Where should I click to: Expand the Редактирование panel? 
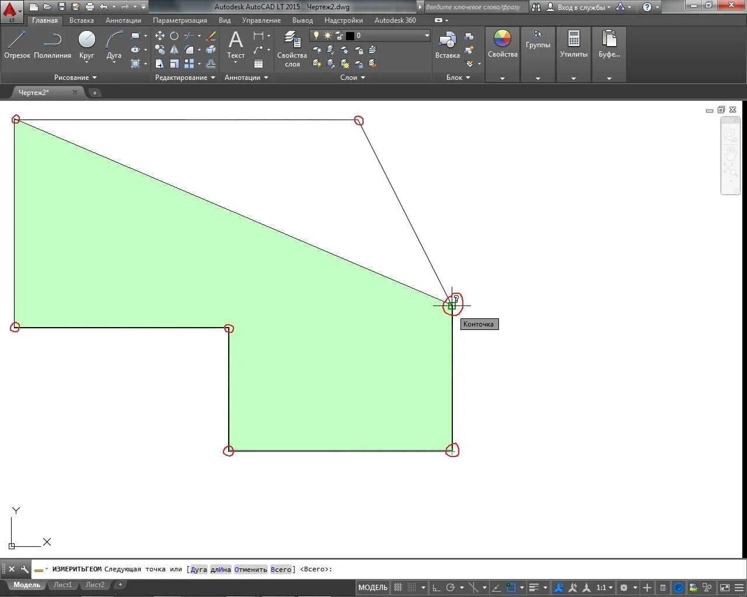[185, 78]
